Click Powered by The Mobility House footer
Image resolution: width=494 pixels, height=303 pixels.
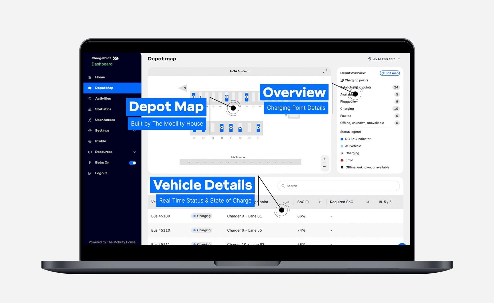tap(112, 242)
